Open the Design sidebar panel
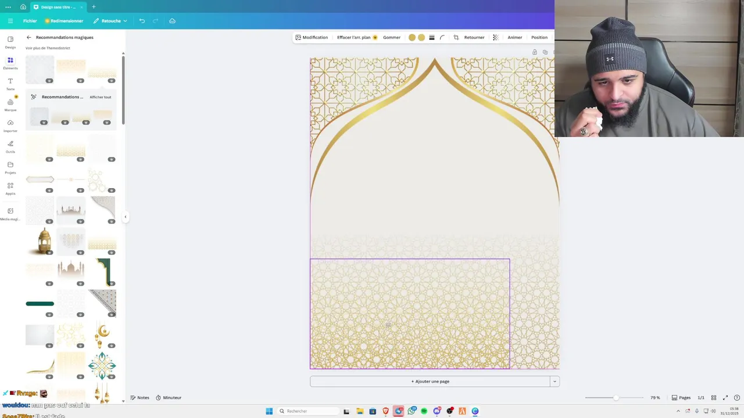Viewport: 744px width, 418px height. pos(10,42)
